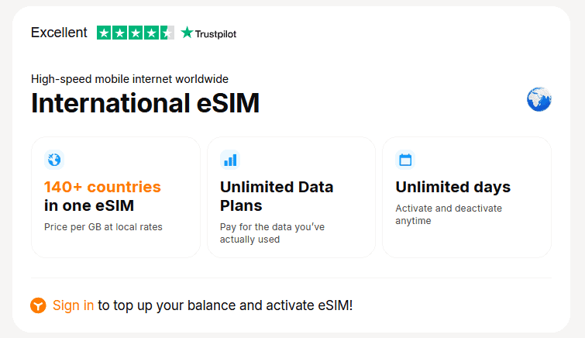Click the Unlimited days heading

(453, 187)
